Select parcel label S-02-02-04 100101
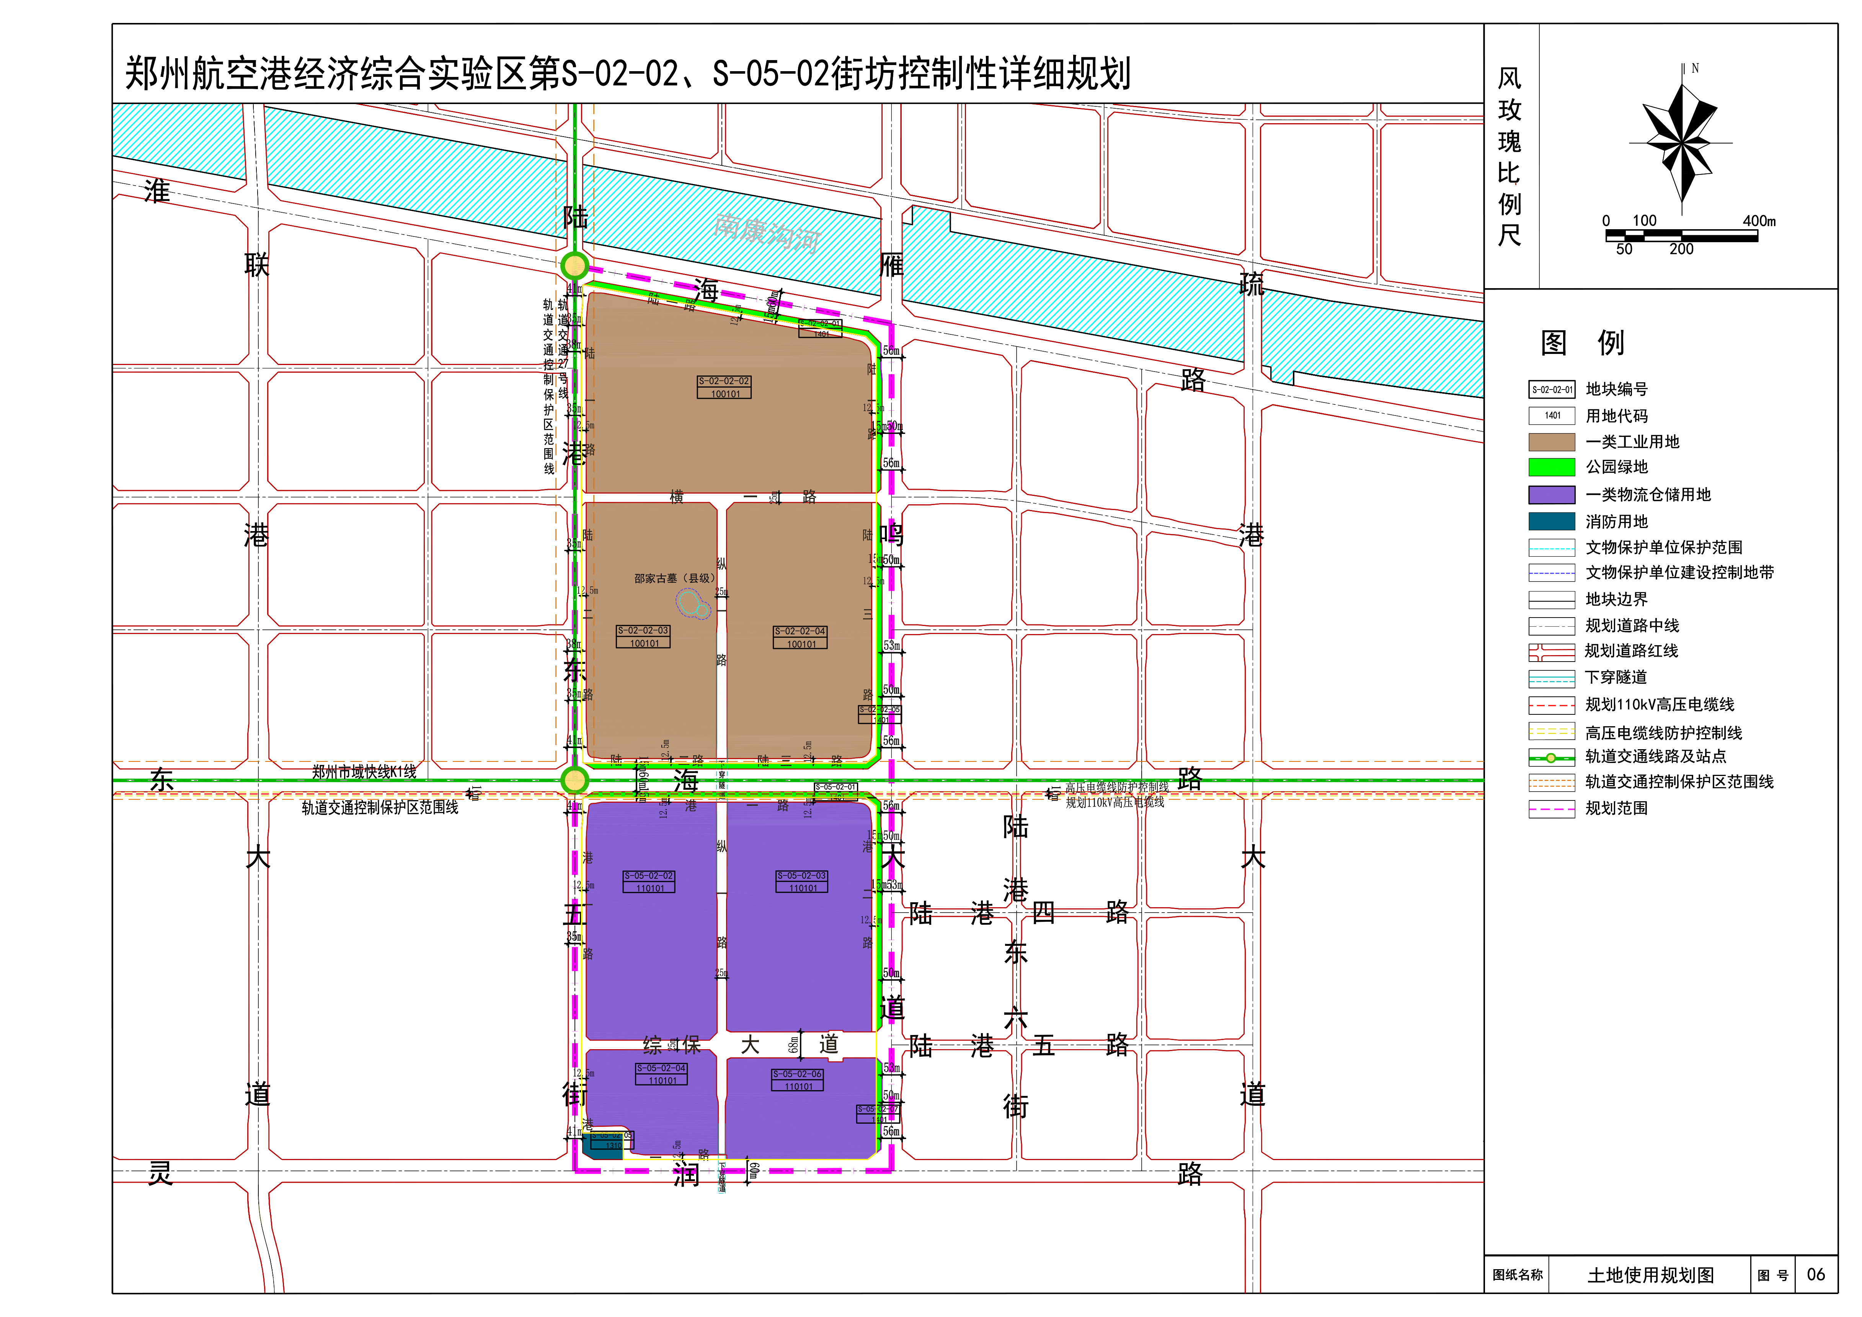This screenshot has height=1317, width=1862. point(800,637)
